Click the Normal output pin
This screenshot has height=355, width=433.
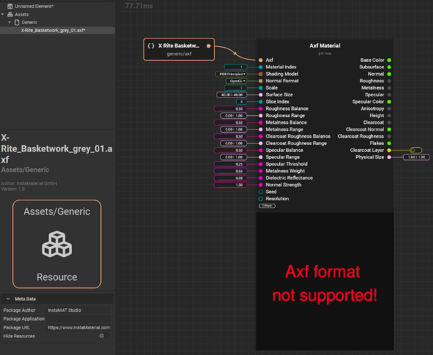[x=389, y=74]
